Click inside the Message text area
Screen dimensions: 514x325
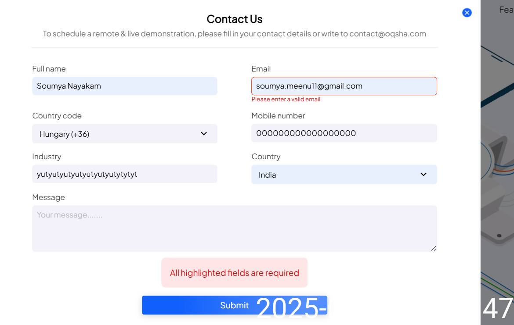[234, 229]
